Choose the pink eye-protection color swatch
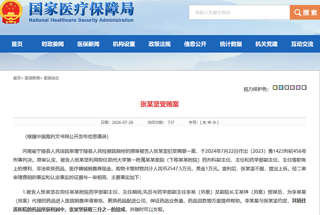Screen dimensions: 320x215 (x=293, y=87)
